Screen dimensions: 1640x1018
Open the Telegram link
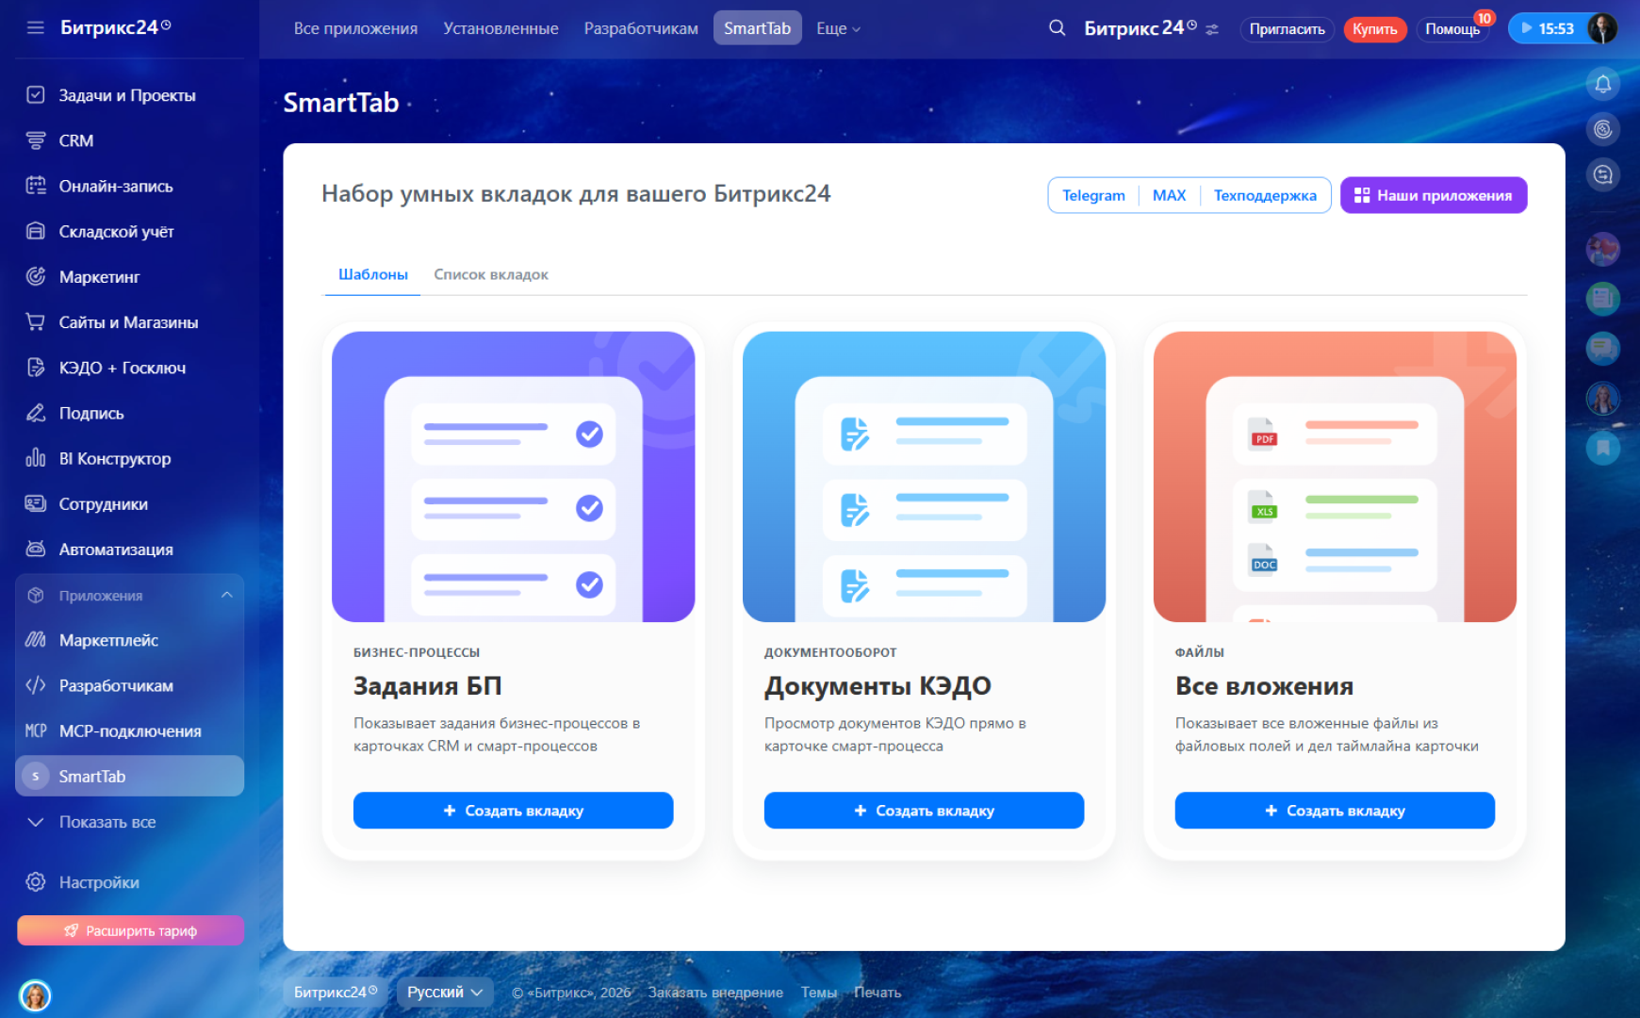[x=1093, y=195]
